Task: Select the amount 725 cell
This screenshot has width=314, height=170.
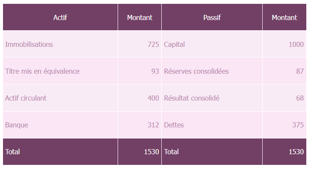Action: pos(139,44)
